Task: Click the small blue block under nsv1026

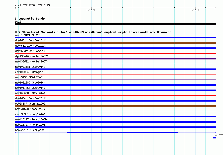Action: coord(214,138)
